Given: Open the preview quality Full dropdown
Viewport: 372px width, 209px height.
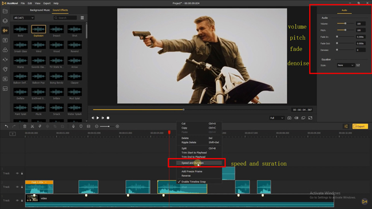Looking at the screenshot, I should (x=276, y=118).
